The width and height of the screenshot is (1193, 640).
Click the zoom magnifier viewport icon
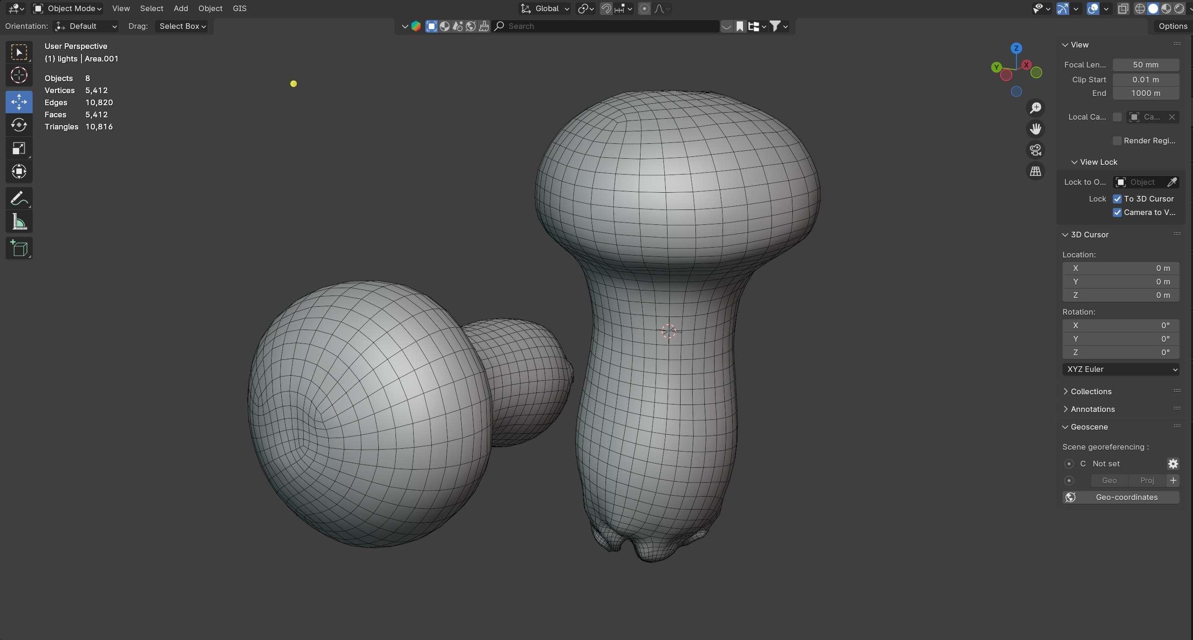(x=1035, y=108)
